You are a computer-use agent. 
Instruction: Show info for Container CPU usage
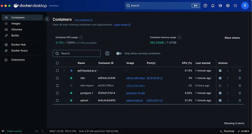click(81, 38)
